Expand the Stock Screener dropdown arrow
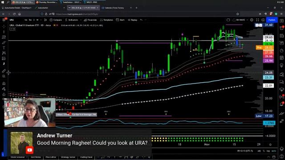 pyautogui.click(x=27, y=157)
